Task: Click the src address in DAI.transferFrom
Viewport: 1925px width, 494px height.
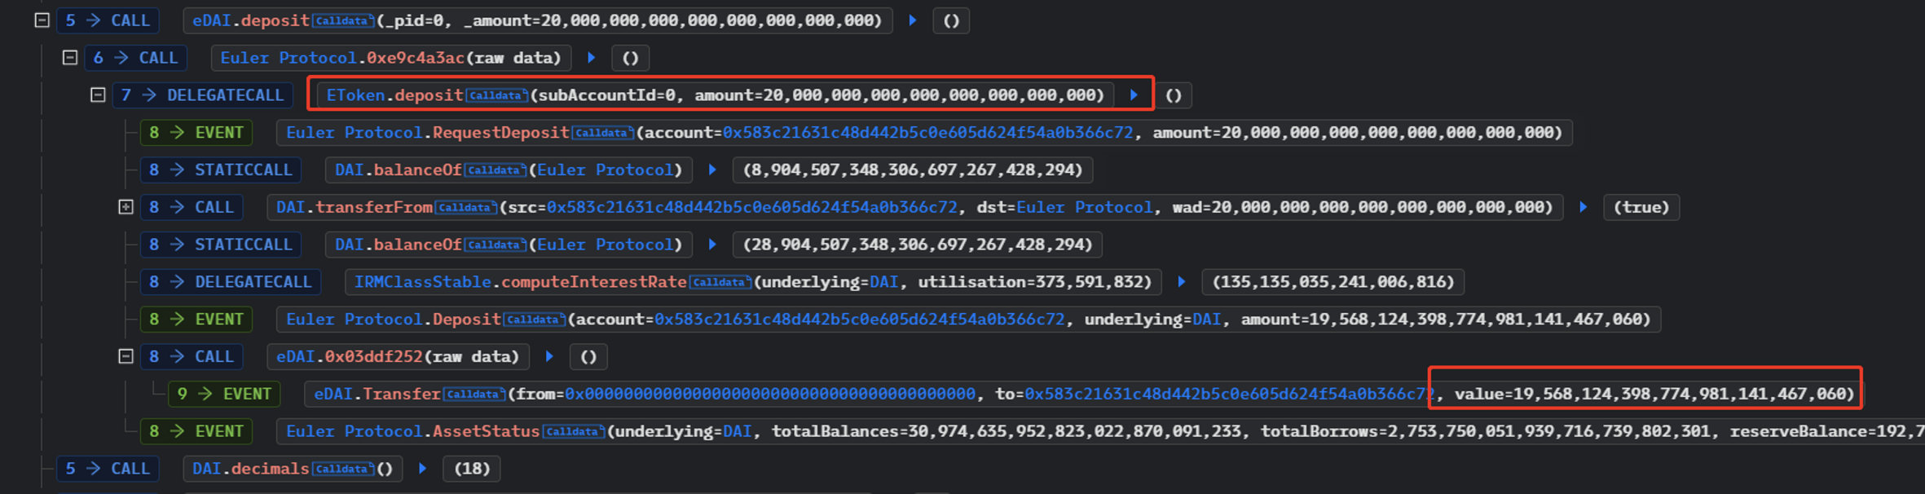Action: click(x=751, y=207)
